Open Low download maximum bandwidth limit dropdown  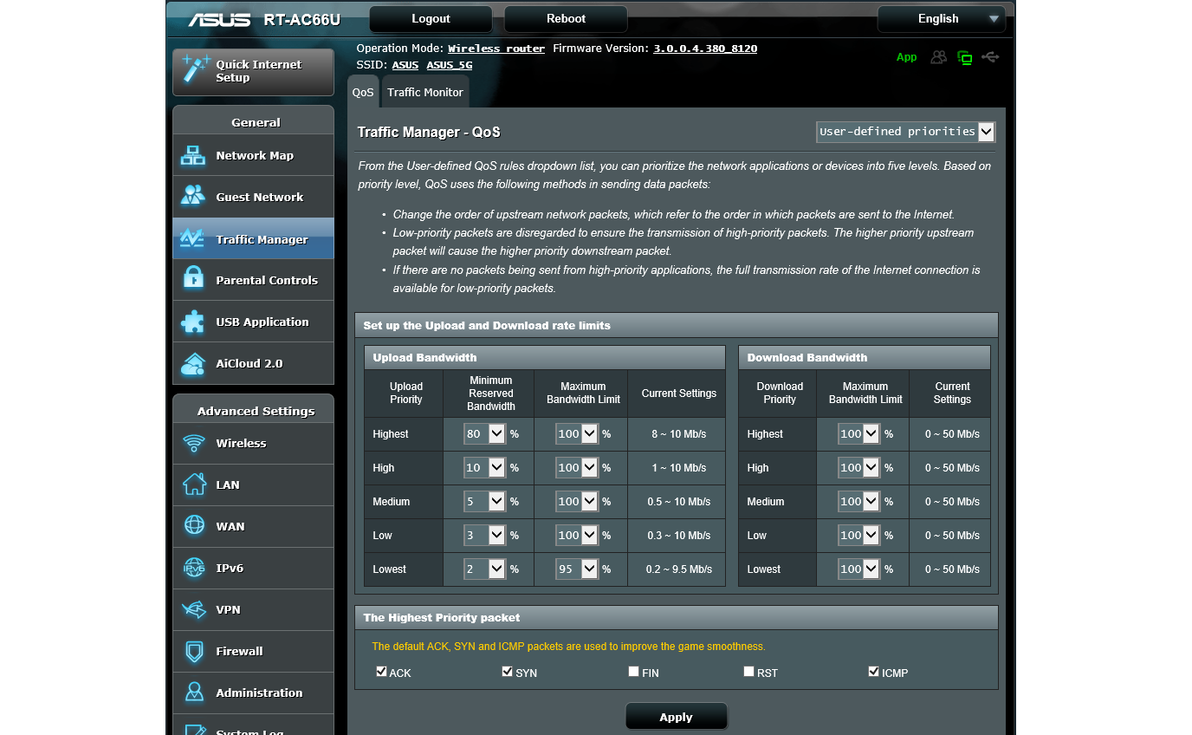pyautogui.click(x=859, y=535)
